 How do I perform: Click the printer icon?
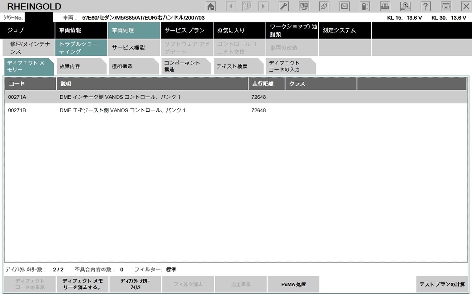(385, 6)
